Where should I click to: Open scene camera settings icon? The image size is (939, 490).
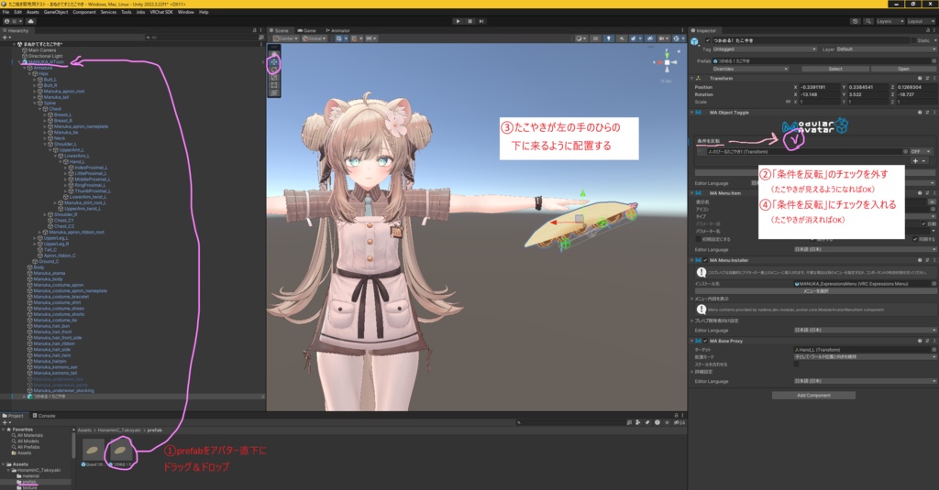664,38
